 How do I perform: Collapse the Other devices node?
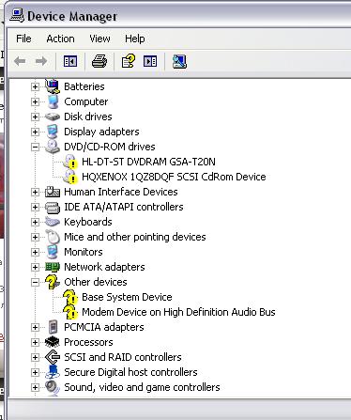click(x=35, y=282)
